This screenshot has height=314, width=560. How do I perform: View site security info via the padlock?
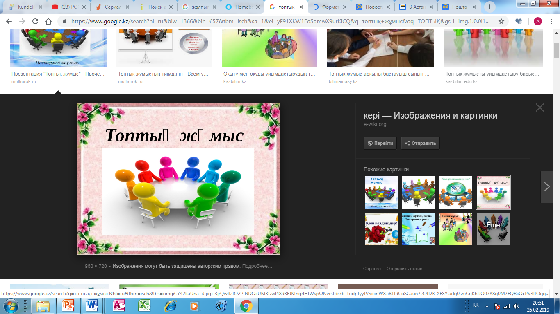pos(65,22)
